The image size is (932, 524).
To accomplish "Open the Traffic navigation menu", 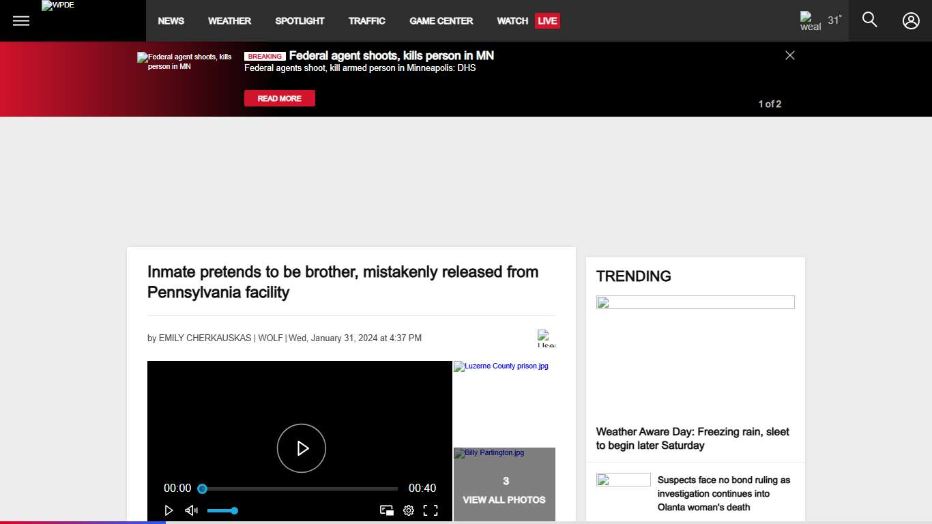I will click(x=367, y=20).
